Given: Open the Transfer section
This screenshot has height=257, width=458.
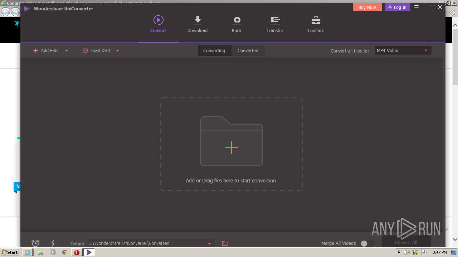Looking at the screenshot, I should pyautogui.click(x=274, y=24).
